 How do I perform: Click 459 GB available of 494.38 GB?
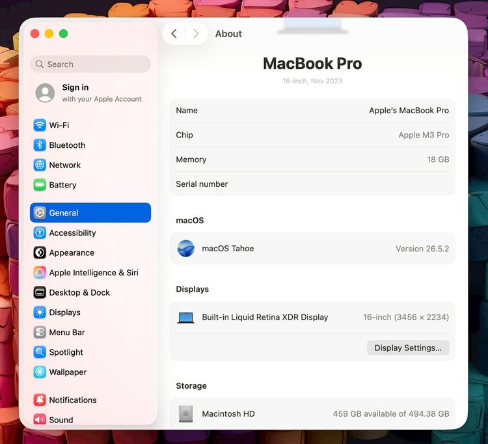click(x=391, y=414)
